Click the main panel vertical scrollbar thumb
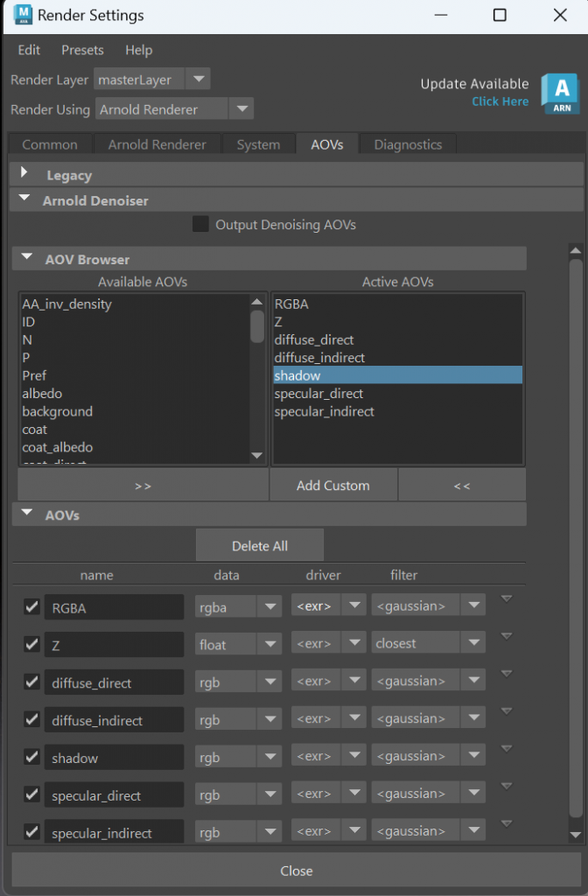The width and height of the screenshot is (588, 896). (x=576, y=539)
